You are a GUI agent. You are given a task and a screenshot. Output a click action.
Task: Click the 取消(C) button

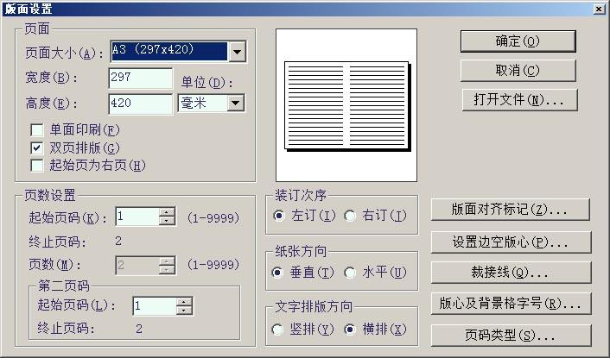[518, 71]
